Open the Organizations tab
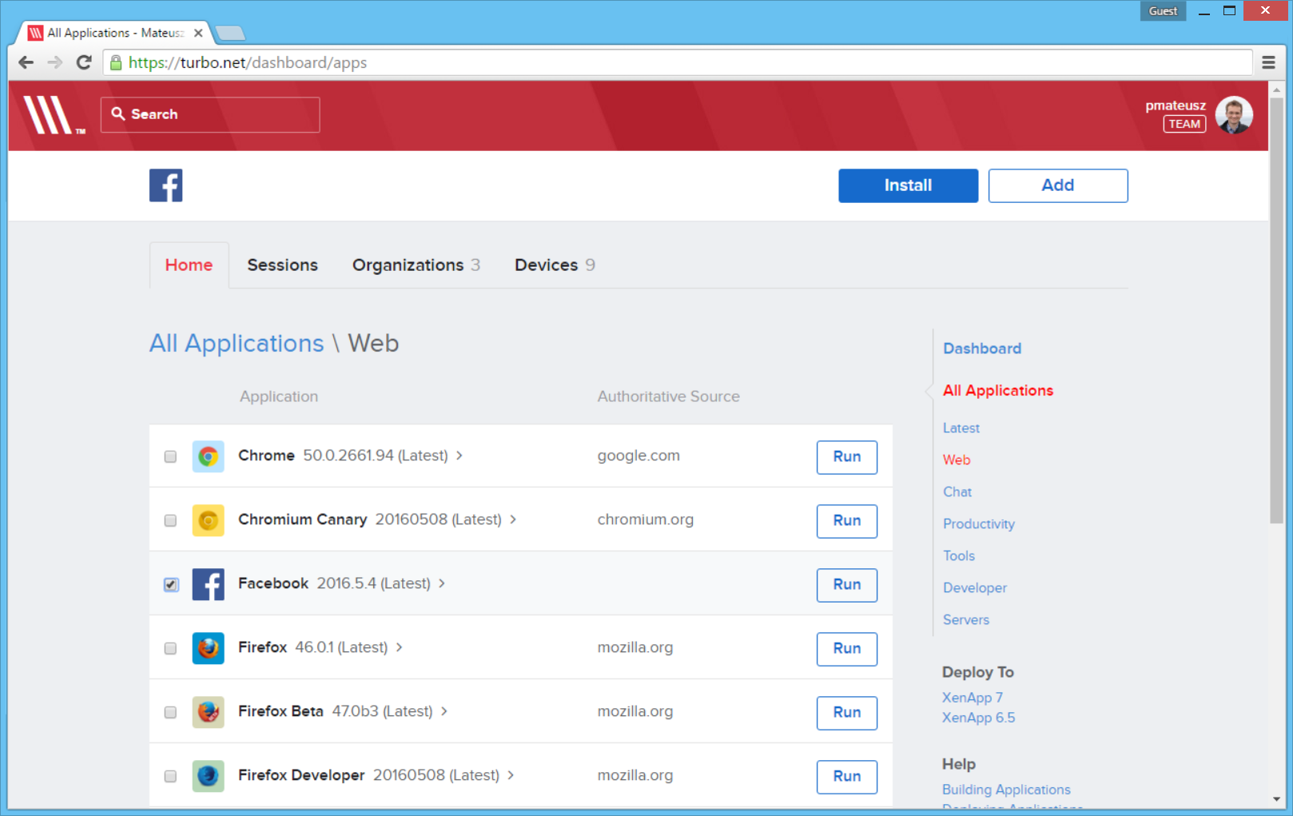1293x816 pixels. point(416,265)
